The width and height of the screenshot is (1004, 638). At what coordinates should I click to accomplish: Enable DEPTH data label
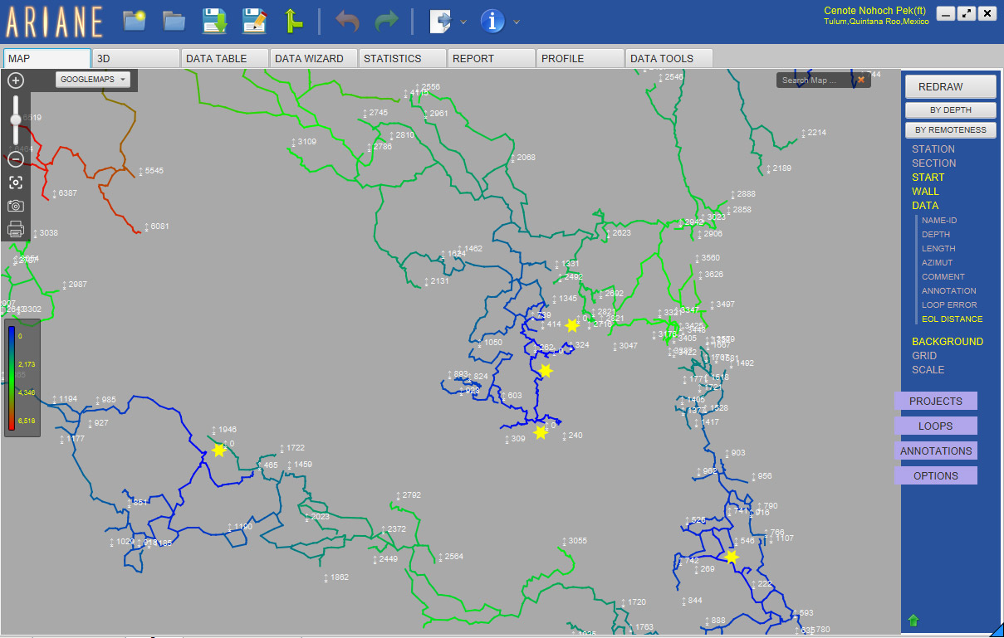tap(936, 235)
